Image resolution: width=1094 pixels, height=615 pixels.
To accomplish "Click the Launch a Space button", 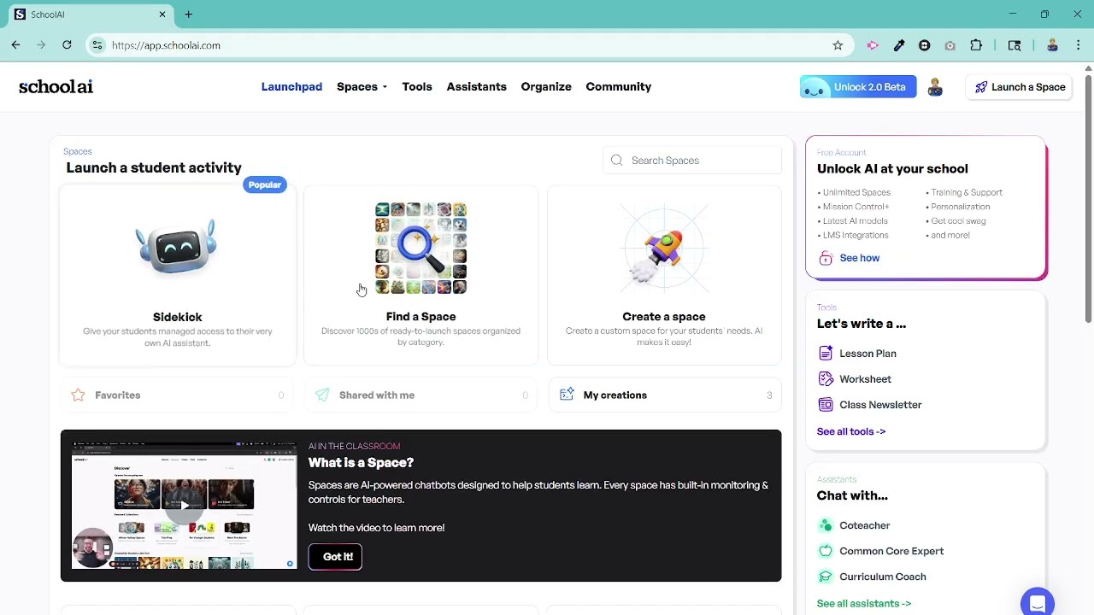I will click(x=1019, y=87).
